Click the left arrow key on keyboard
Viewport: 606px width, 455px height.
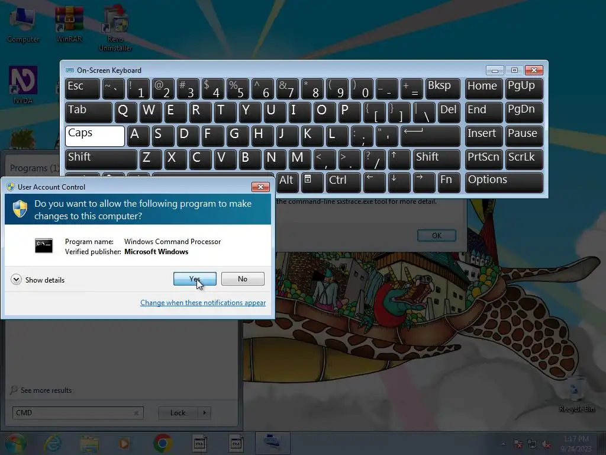pyautogui.click(x=375, y=182)
